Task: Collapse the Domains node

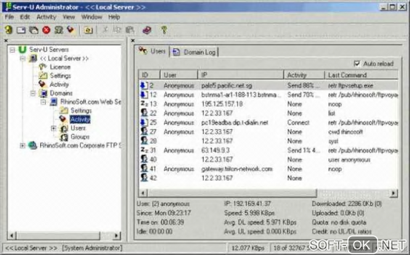Action: click(33, 93)
